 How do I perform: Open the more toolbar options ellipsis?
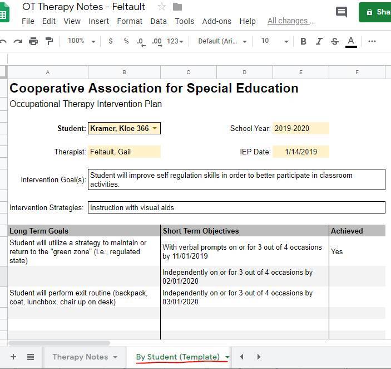372,41
